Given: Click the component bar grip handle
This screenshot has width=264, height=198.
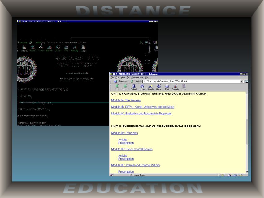Looking at the screenshot, I should 219,175.
